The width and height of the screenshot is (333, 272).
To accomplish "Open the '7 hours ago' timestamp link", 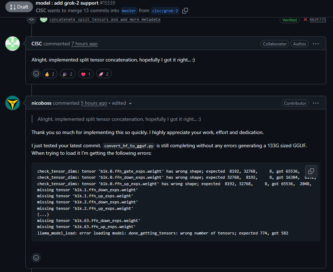I will tap(84, 44).
